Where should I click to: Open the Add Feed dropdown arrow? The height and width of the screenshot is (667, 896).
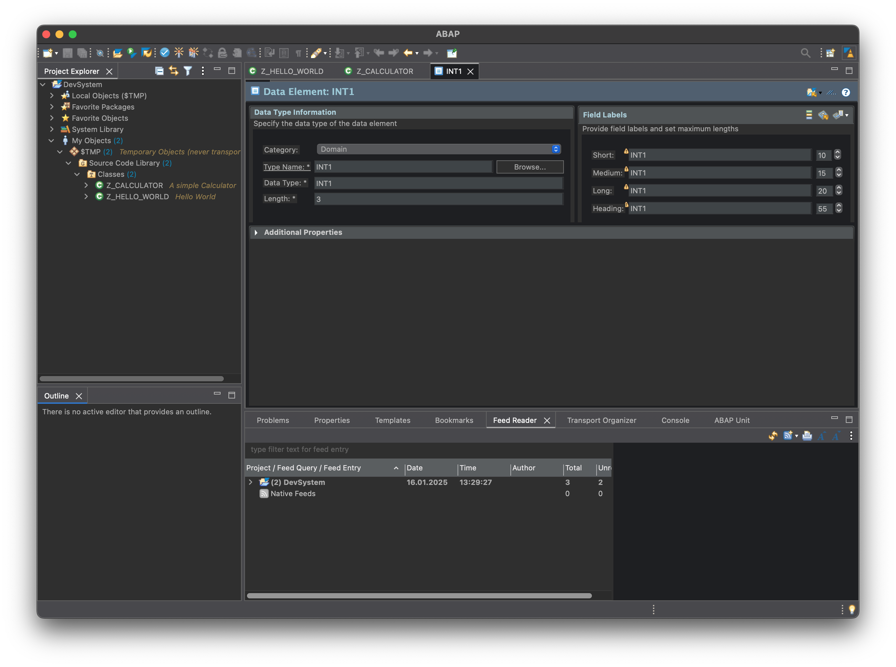click(797, 436)
